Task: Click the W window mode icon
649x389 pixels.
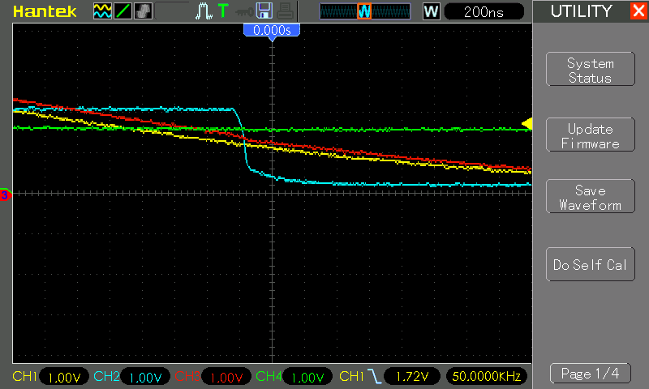Action: (431, 11)
